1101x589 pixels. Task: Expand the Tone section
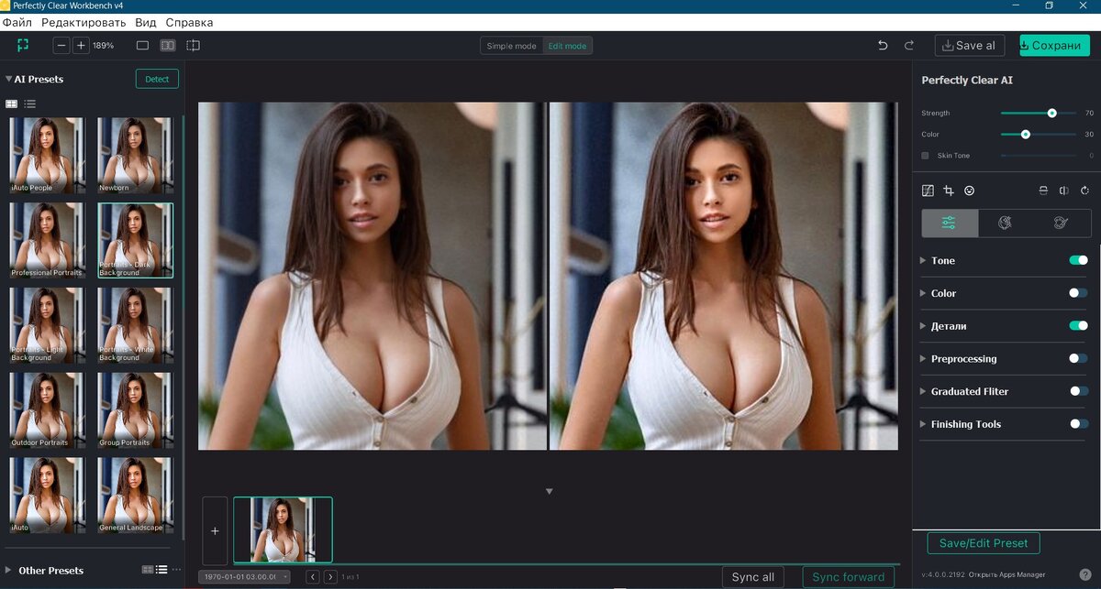(x=923, y=260)
